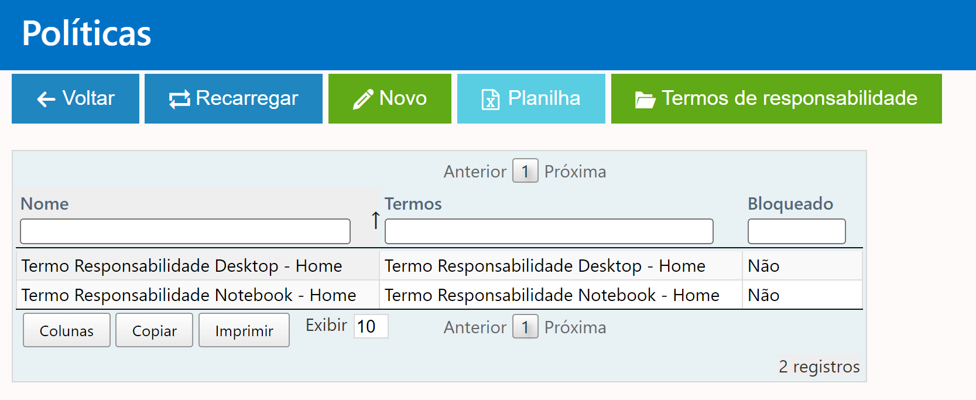Open the Colunas column chooser
Screen dimensions: 976x400
point(67,331)
